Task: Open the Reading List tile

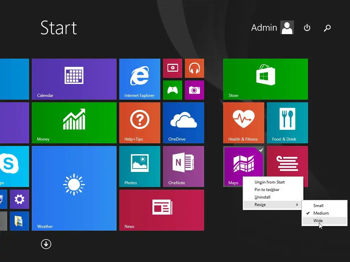Action: (287, 161)
